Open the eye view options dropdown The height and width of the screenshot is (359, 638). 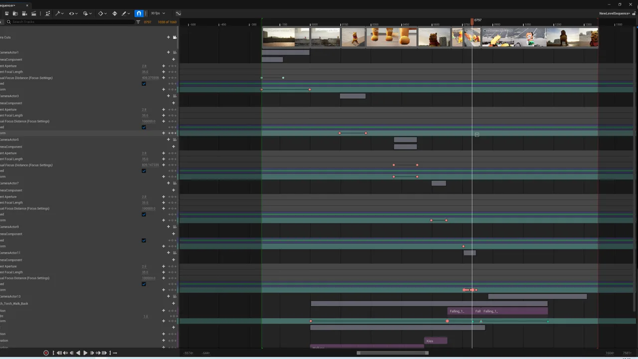coord(72,13)
